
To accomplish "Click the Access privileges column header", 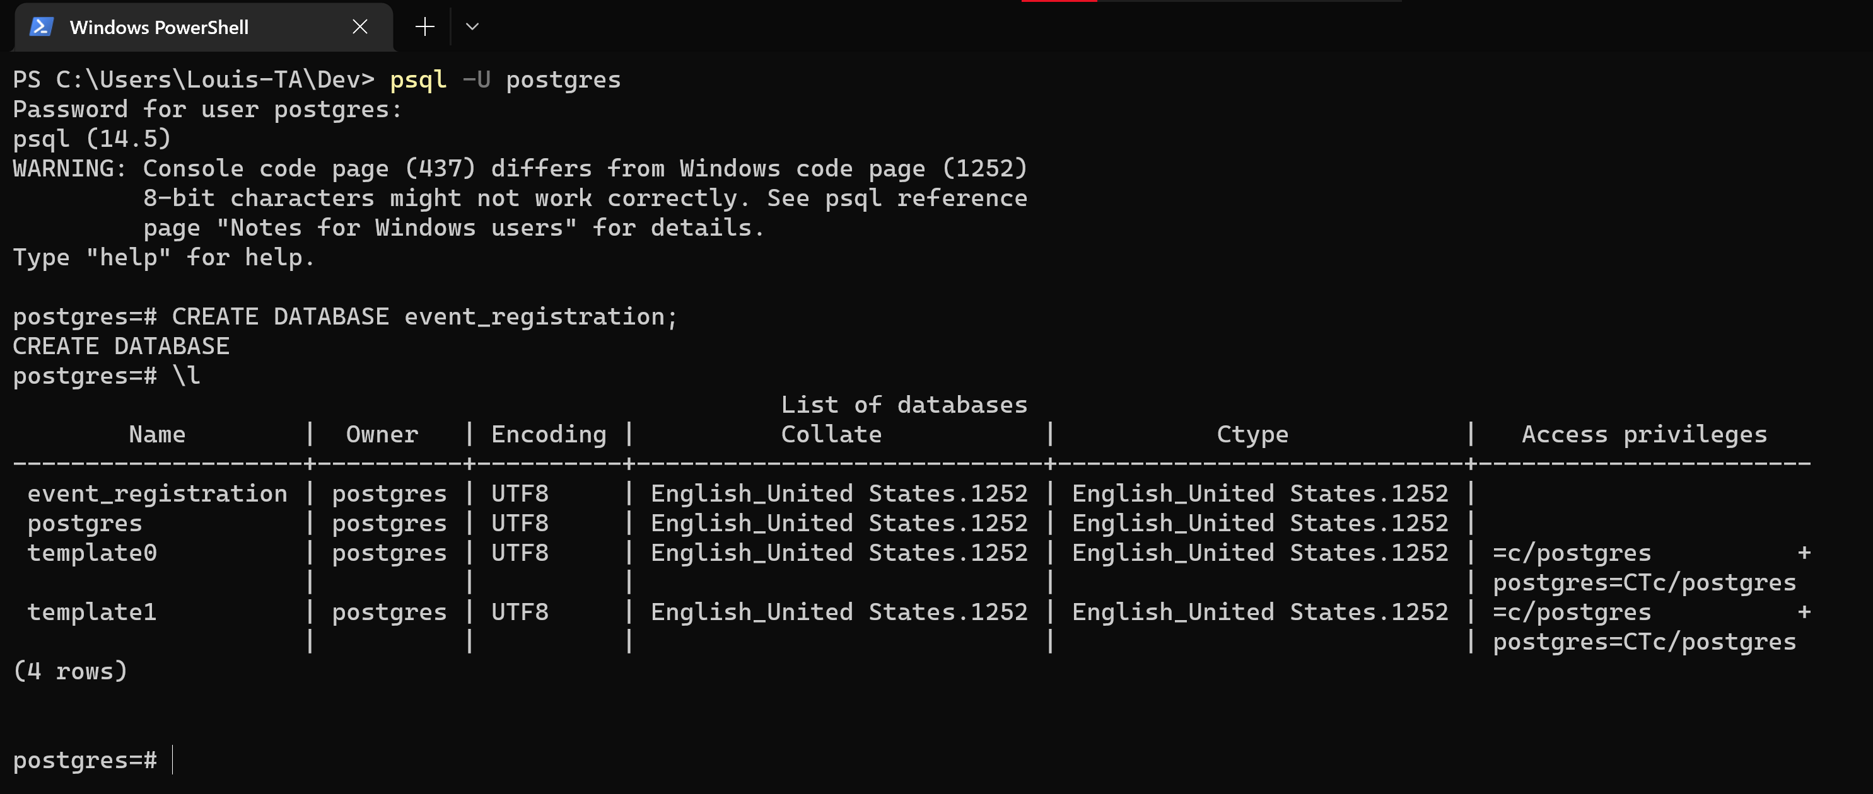I will pos(1644,434).
